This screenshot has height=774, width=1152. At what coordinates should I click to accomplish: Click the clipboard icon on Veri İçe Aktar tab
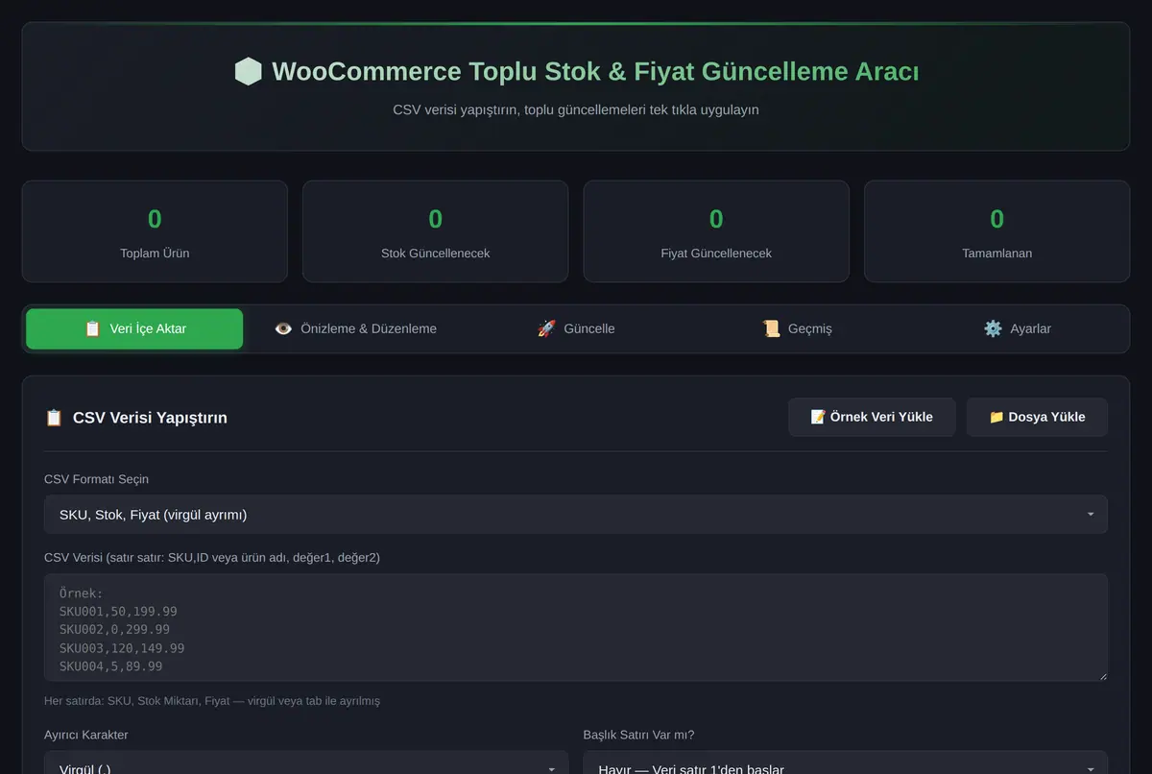pyautogui.click(x=92, y=328)
